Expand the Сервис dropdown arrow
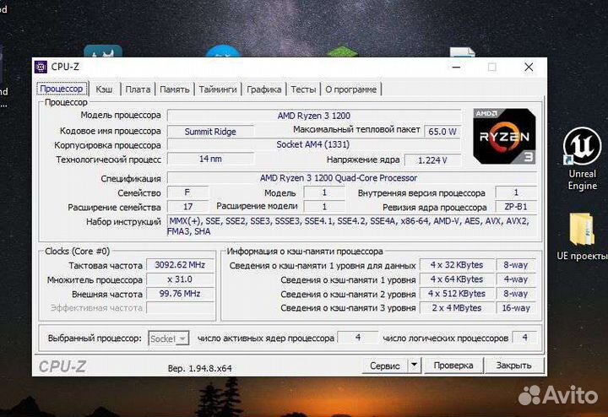Screen dimensions: 608x417 (414, 365)
